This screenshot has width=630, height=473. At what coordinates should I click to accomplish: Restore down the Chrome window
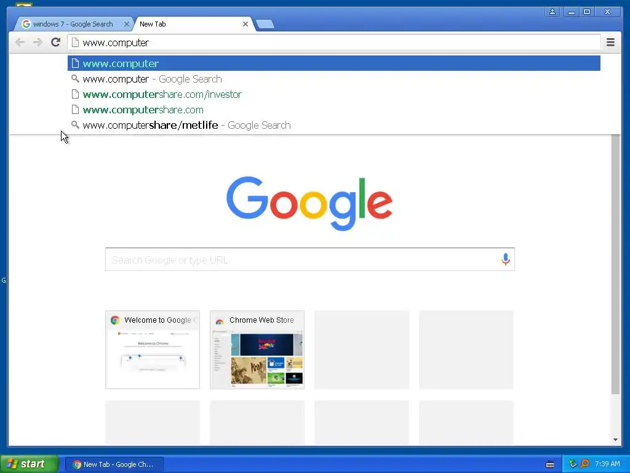[586, 12]
